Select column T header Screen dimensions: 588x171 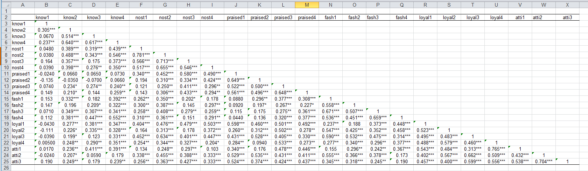473,5
